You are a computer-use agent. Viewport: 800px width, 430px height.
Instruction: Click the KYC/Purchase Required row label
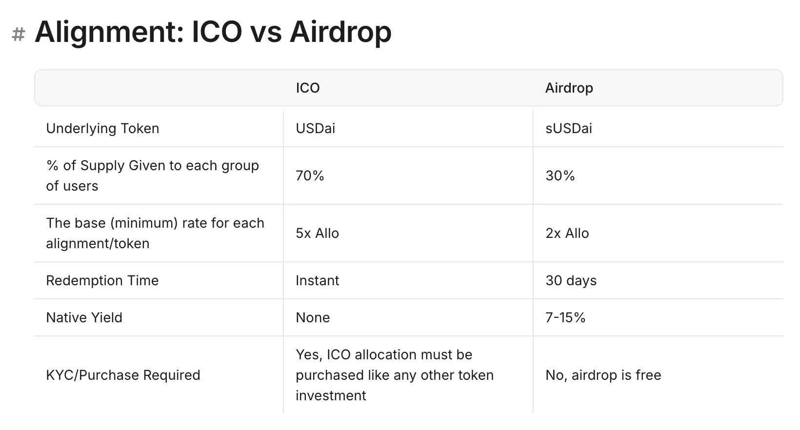coord(123,375)
